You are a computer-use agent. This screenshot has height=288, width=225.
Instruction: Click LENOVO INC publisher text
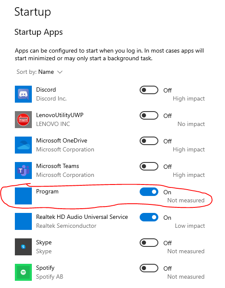(53, 124)
